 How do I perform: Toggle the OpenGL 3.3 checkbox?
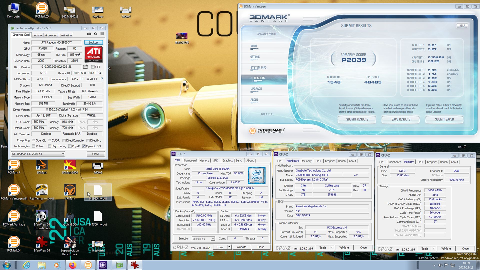pyautogui.click(x=84, y=146)
